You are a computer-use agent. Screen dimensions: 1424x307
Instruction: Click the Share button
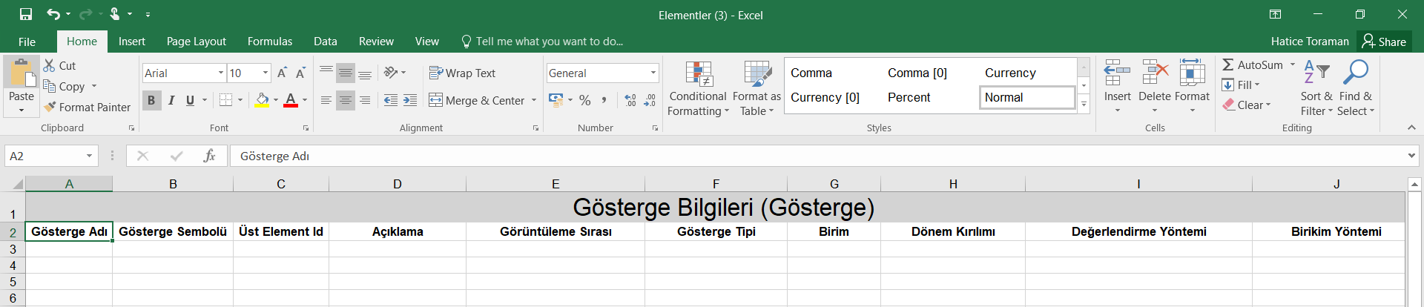pos(1384,42)
